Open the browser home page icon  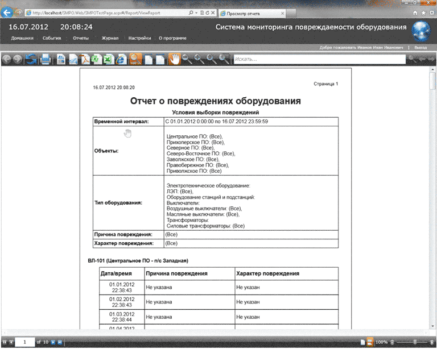[x=415, y=13]
